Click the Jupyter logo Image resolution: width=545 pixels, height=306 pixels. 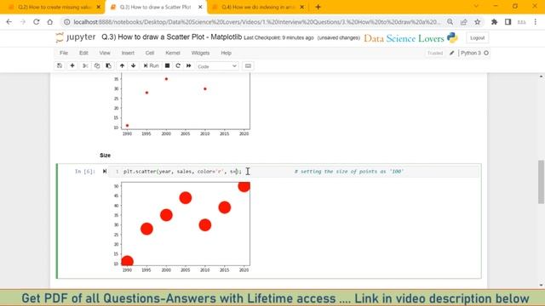(76, 37)
